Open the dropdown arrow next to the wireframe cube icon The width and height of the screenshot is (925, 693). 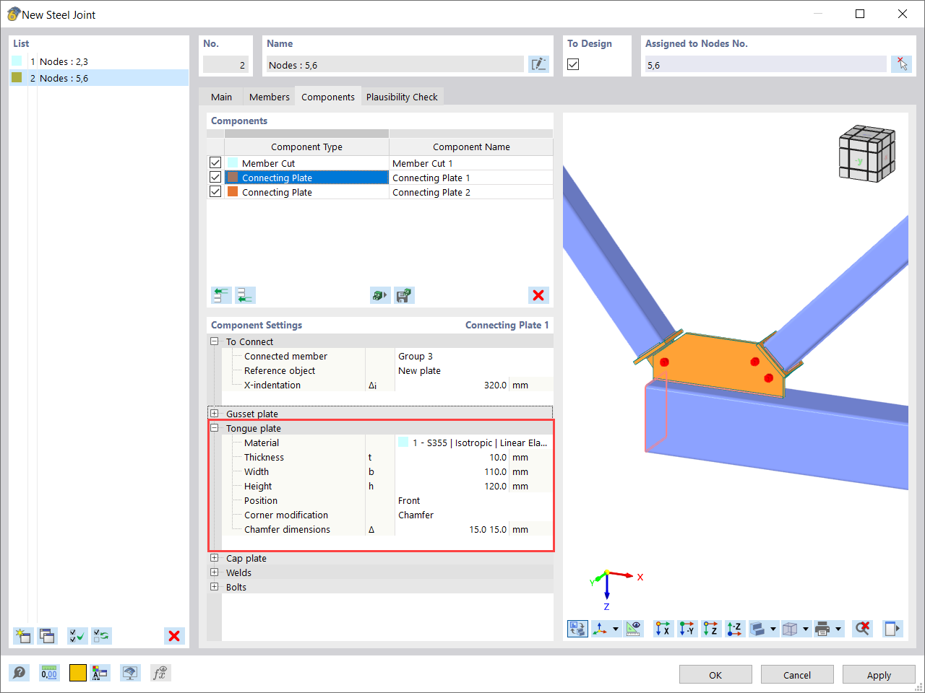coord(806,629)
